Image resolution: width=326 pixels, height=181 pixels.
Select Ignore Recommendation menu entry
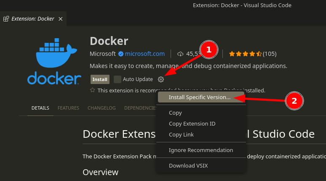point(201,150)
